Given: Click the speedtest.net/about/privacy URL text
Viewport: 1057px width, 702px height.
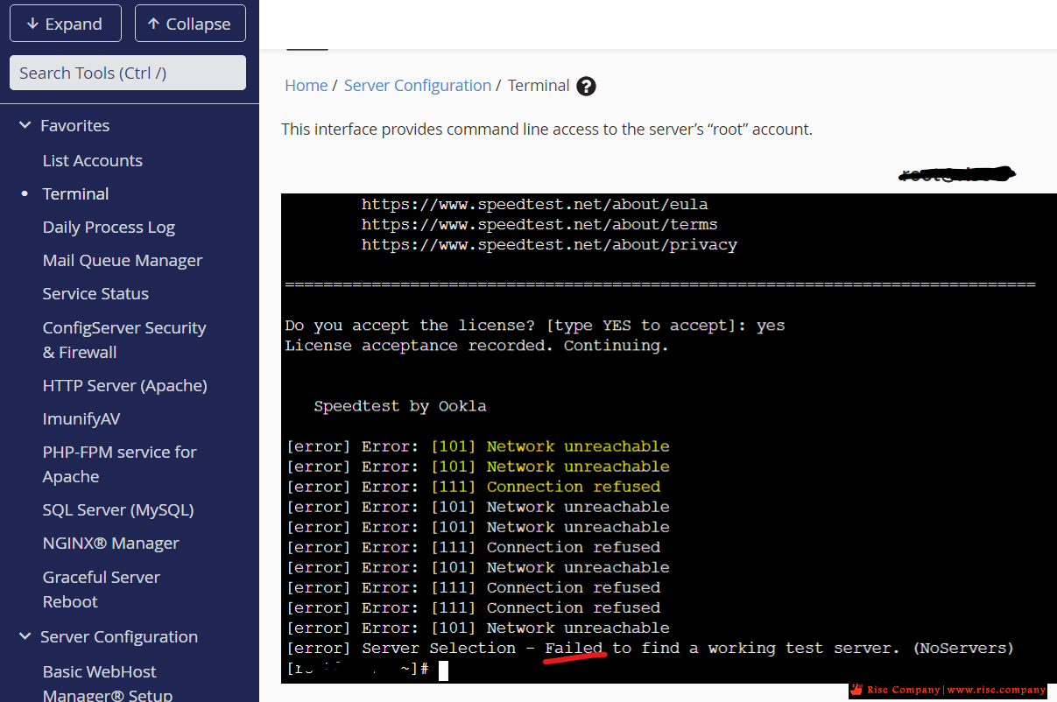Looking at the screenshot, I should (x=549, y=244).
